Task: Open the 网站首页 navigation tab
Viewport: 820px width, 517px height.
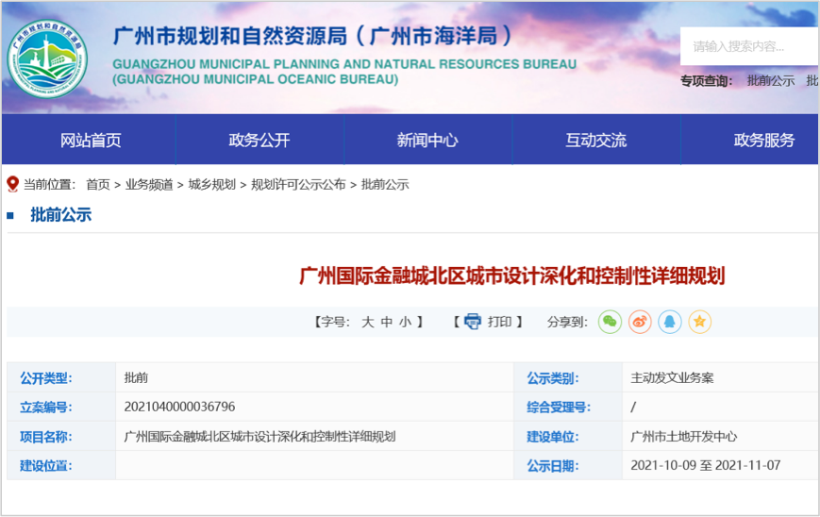Action: point(91,141)
